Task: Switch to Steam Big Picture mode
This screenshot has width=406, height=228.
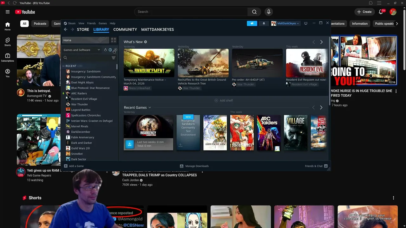Action: pos(306,23)
